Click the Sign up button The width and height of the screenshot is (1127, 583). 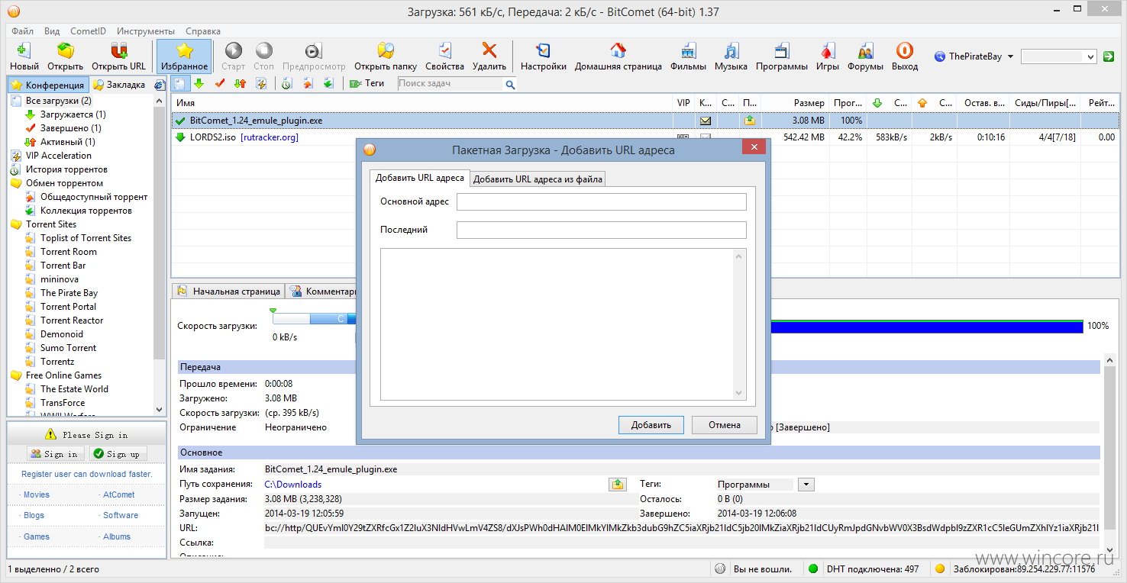click(x=118, y=453)
